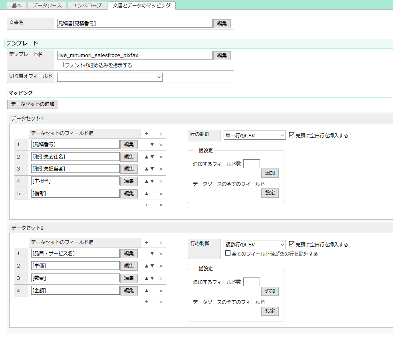Open the エンベロープ tab
Image resolution: width=393 pixels, height=337 pixels.
pyautogui.click(x=87, y=5)
